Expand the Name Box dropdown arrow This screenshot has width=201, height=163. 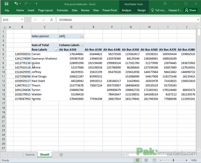(x=22, y=20)
